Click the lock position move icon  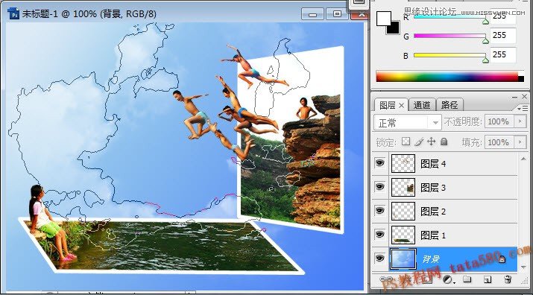[432, 142]
